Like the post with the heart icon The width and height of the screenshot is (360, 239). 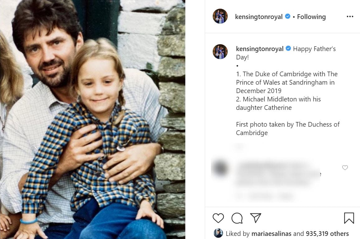[218, 218]
